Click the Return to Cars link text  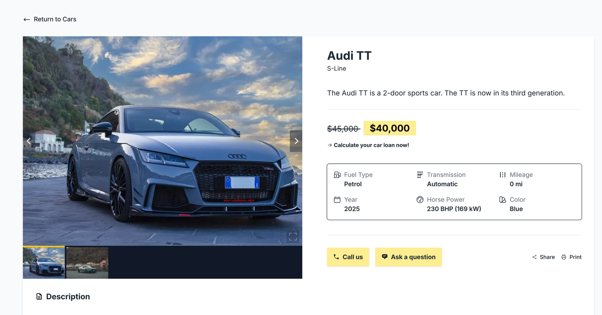point(55,19)
